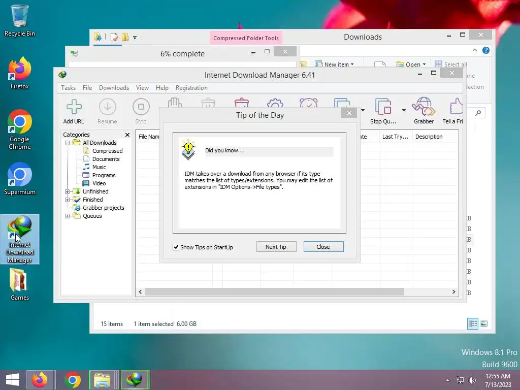Screen dimensions: 520x390
Task: Click the Google Chrome desktop icon
Action: [20, 129]
